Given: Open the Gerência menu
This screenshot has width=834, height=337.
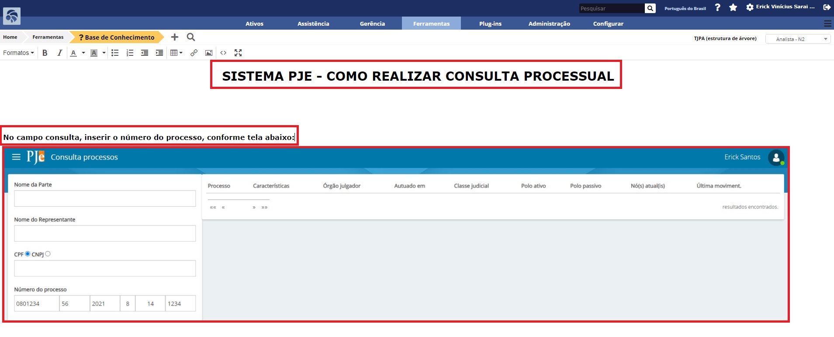Looking at the screenshot, I should (372, 24).
